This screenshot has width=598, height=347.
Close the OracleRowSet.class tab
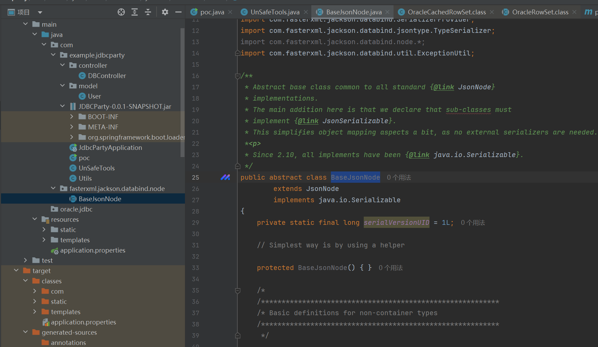[574, 12]
